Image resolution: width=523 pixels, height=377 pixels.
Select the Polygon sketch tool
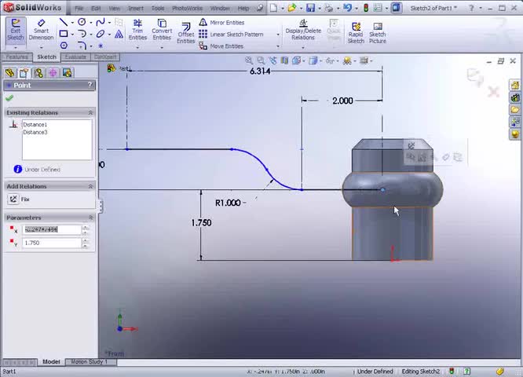click(64, 46)
